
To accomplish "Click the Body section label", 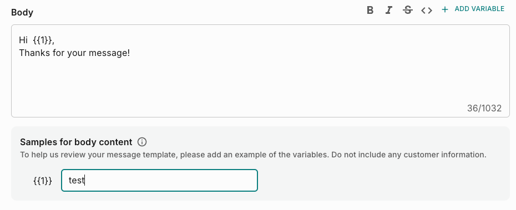I will click(22, 13).
